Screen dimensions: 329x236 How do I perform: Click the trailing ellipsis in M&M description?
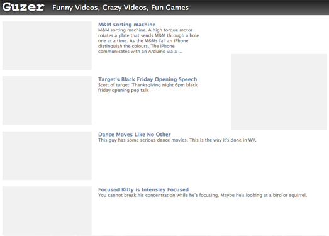click(x=181, y=52)
